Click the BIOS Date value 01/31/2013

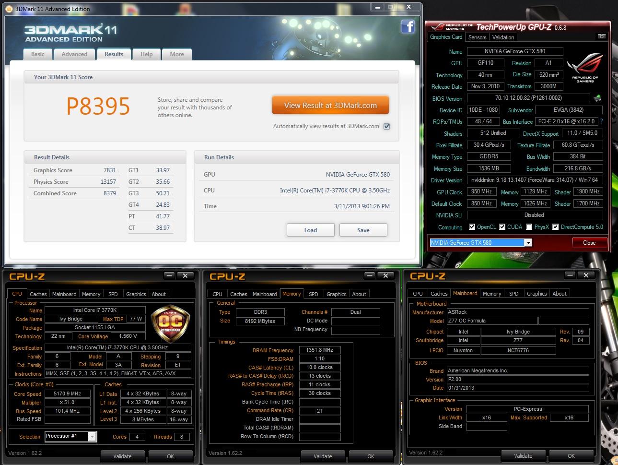[x=518, y=388]
